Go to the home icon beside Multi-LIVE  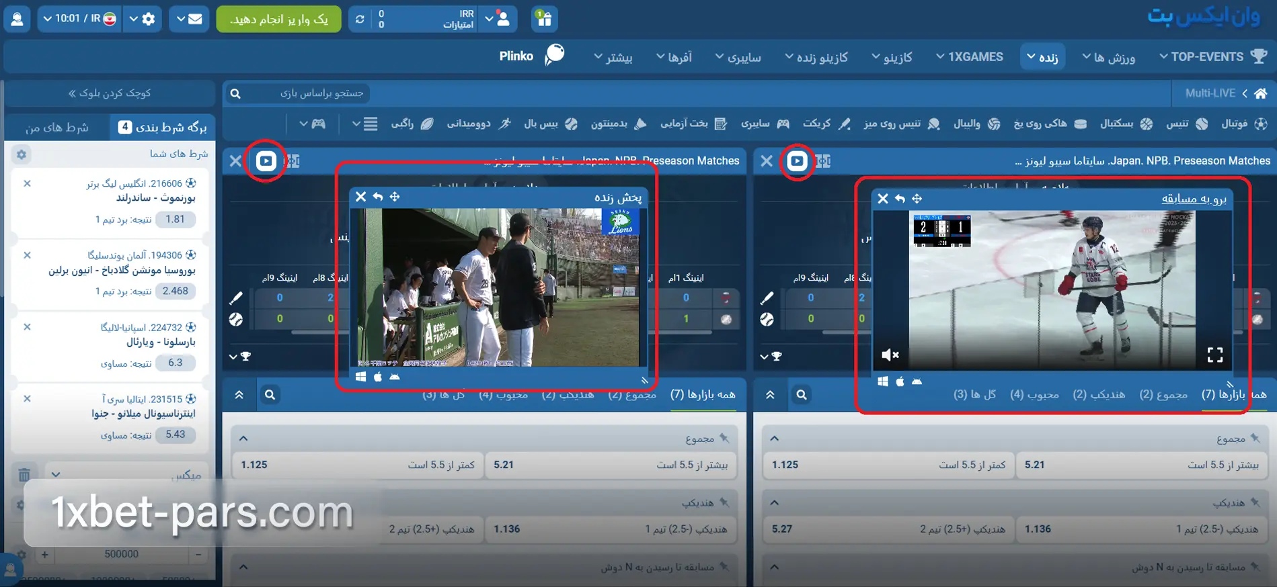pos(1261,93)
